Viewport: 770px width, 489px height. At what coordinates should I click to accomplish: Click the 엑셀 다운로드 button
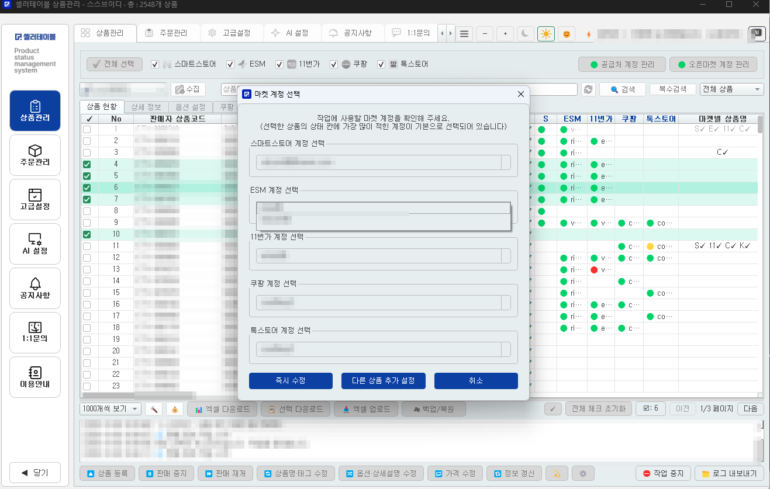click(x=222, y=409)
